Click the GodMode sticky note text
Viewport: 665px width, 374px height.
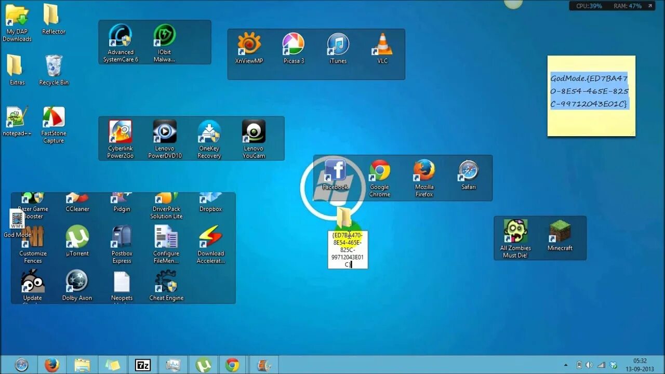pyautogui.click(x=589, y=91)
